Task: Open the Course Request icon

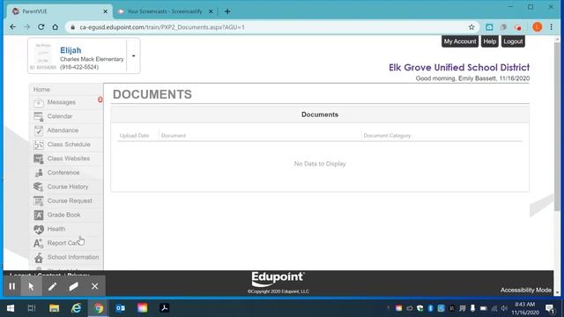Action: click(x=39, y=201)
